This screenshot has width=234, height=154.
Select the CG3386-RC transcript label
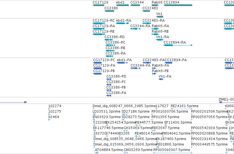(115, 42)
